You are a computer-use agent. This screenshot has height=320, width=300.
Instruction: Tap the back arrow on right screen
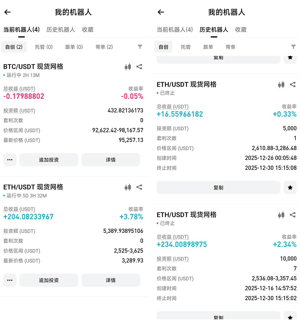coord(161,12)
